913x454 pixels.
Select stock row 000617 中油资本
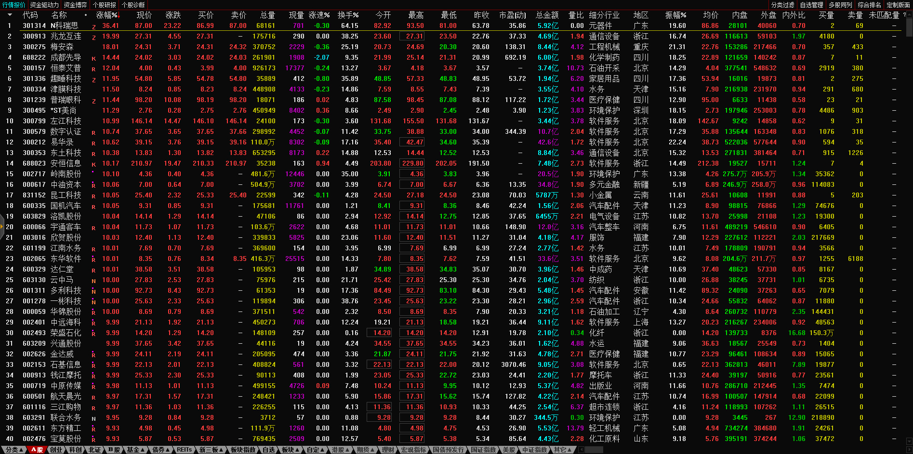pyautogui.click(x=52, y=185)
